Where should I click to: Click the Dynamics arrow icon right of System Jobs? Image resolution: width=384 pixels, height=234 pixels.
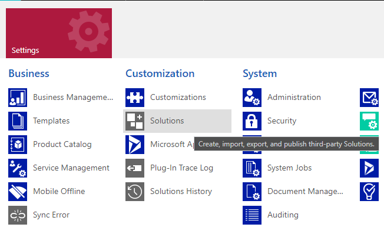point(369,168)
